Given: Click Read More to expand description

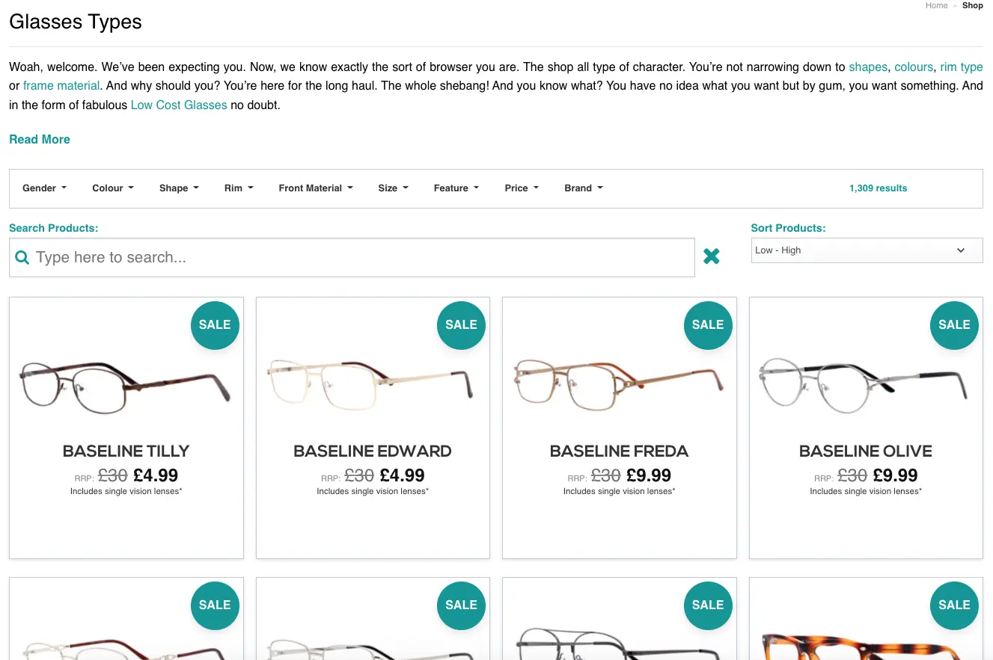Looking at the screenshot, I should coord(40,139).
